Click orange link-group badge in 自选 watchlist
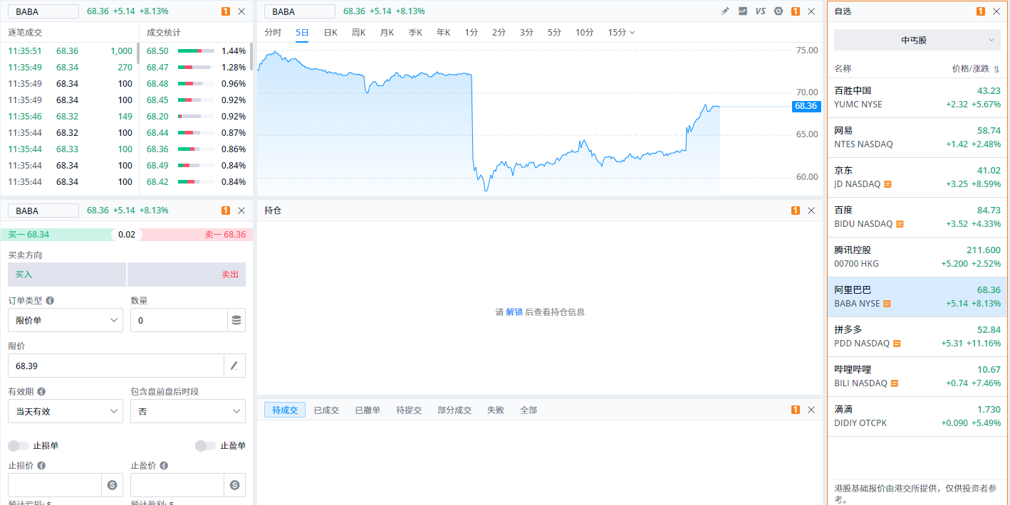The image size is (1010, 505). 981,11
